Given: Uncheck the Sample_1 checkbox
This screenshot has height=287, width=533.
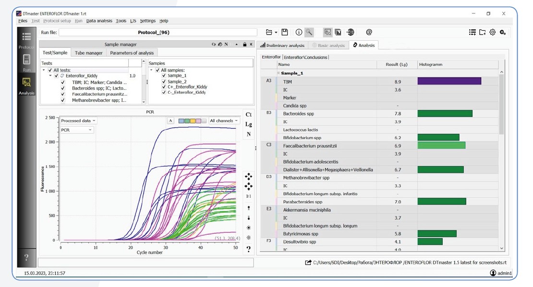Looking at the screenshot, I should (x=164, y=76).
